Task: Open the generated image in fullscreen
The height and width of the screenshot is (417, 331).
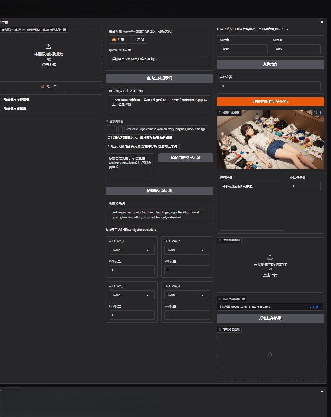Action: tap(315, 113)
